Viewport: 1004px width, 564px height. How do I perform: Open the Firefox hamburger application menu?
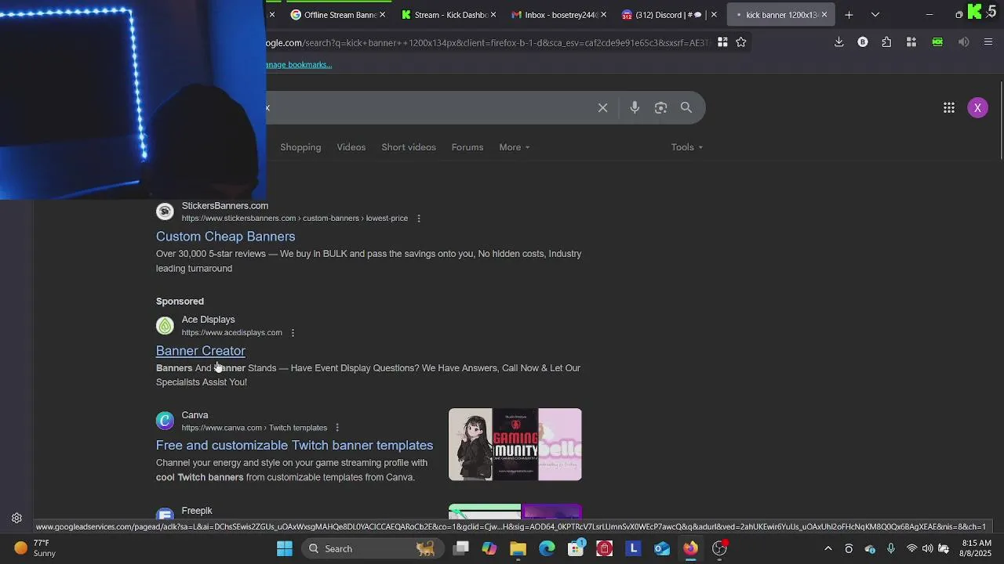click(988, 42)
